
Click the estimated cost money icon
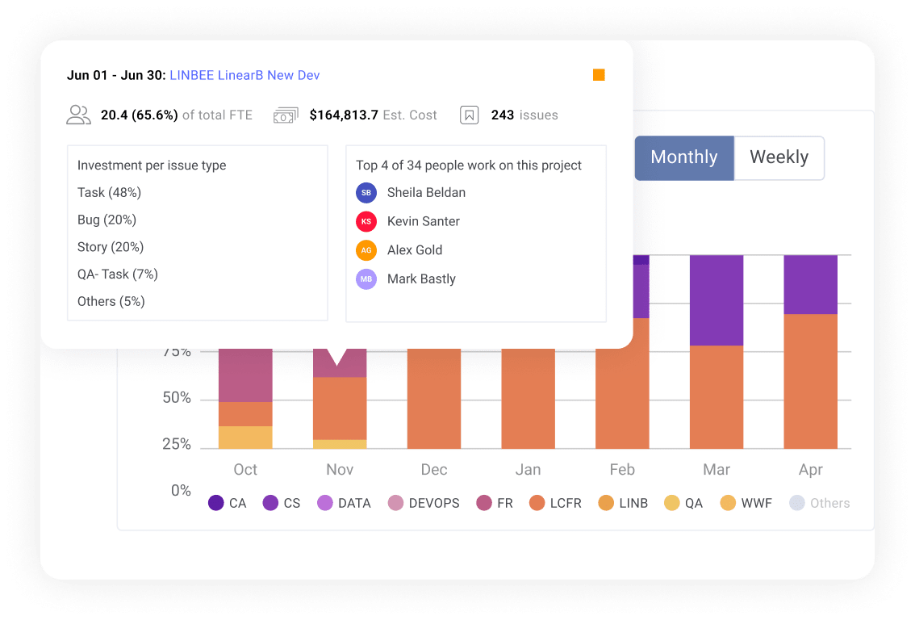pyautogui.click(x=286, y=115)
